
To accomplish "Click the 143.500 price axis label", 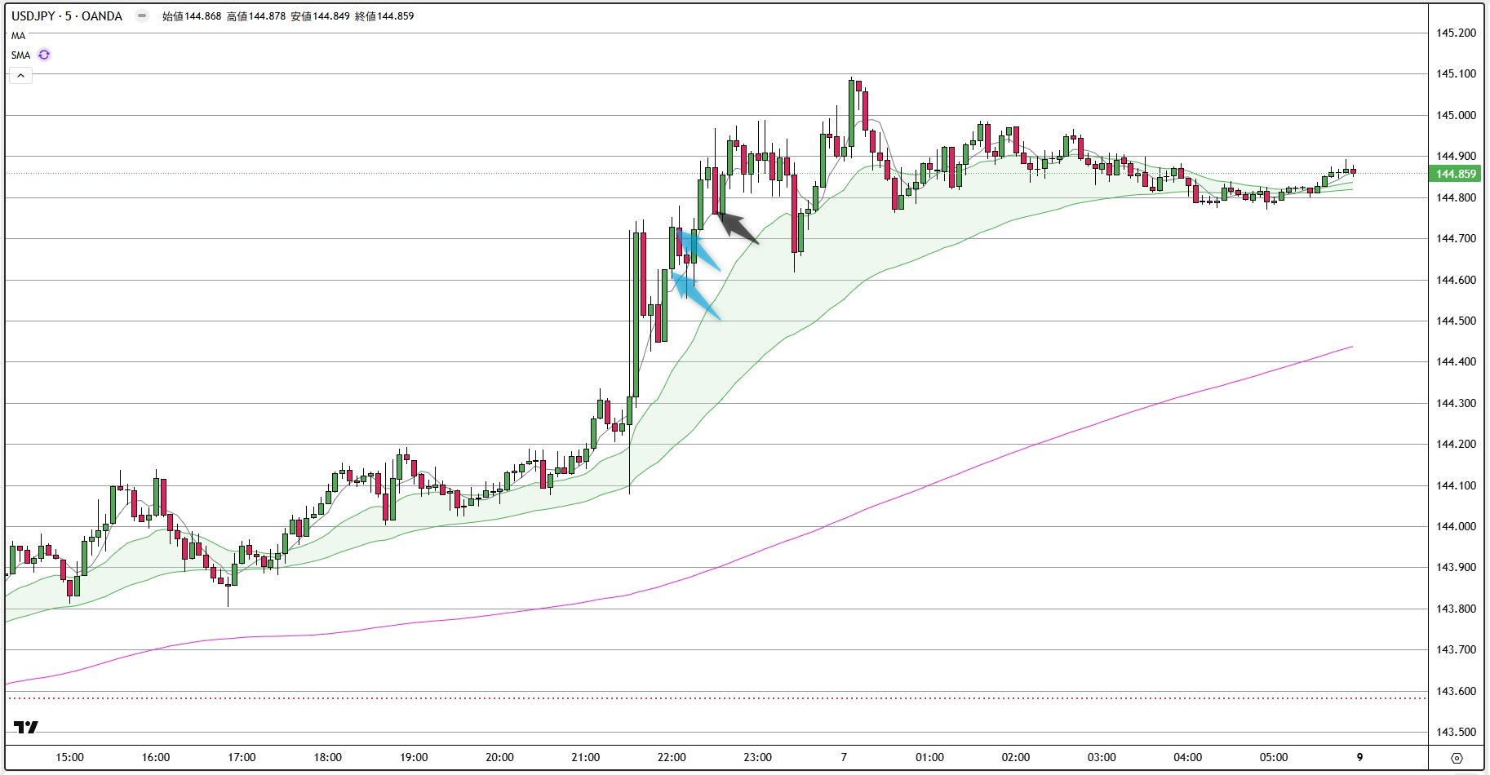I will (x=1456, y=732).
